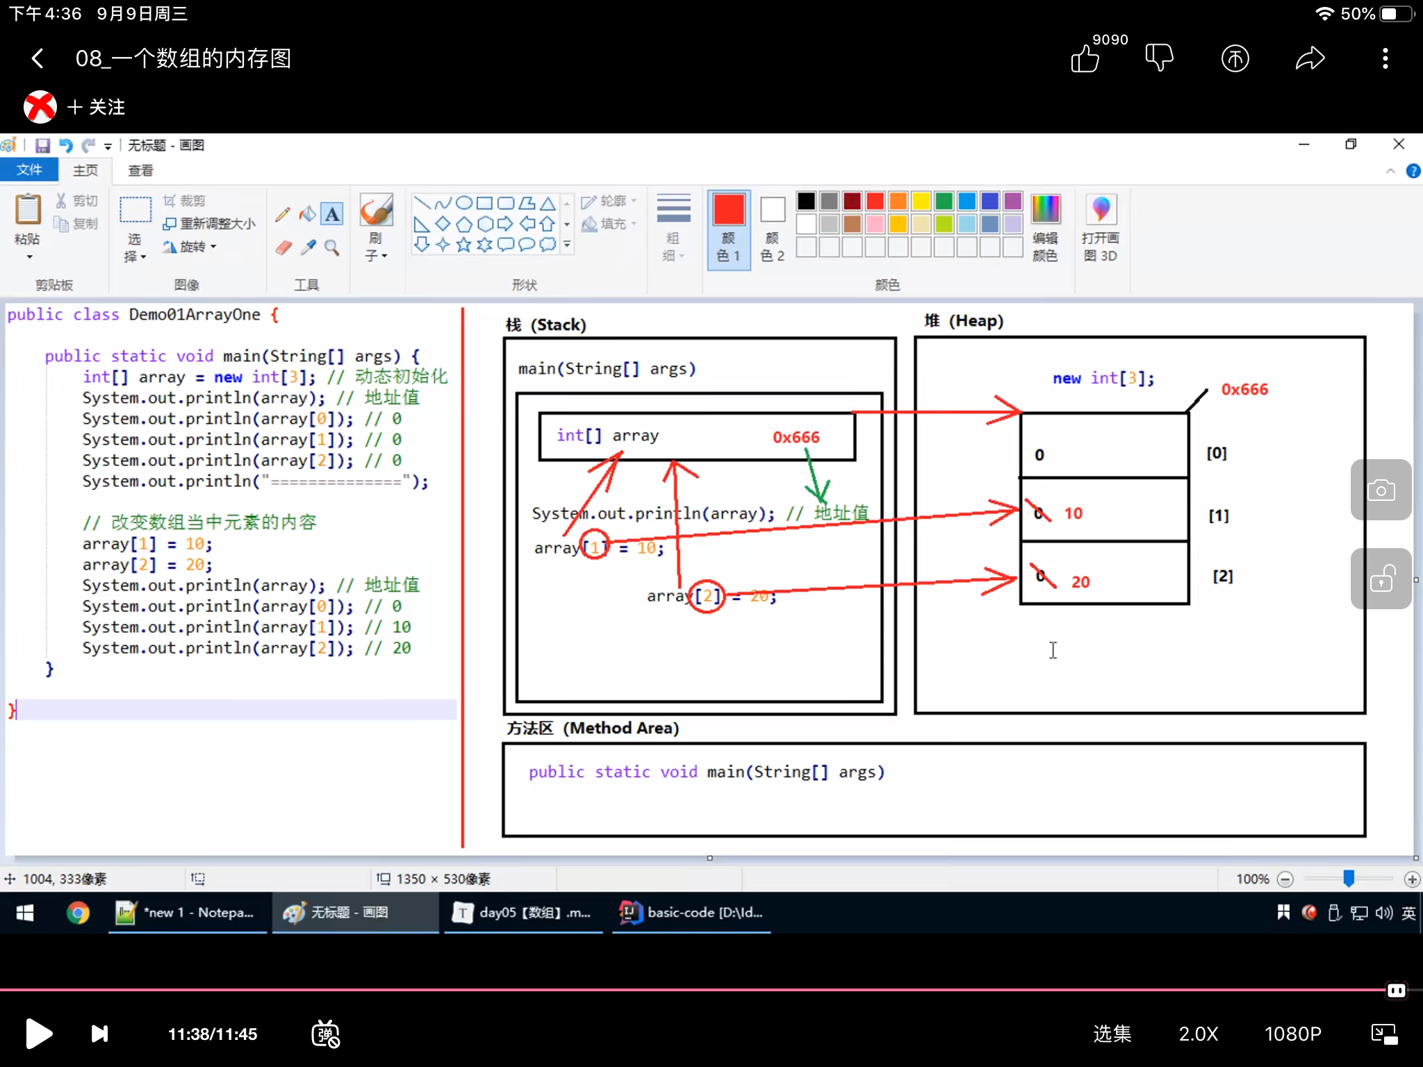This screenshot has height=1067, width=1423.
Task: Open the uploader's avatar profile
Action: click(40, 107)
